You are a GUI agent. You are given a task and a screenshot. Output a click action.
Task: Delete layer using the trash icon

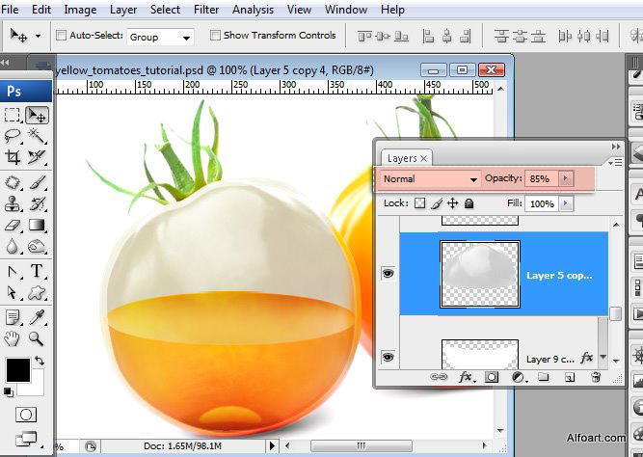[x=595, y=378]
